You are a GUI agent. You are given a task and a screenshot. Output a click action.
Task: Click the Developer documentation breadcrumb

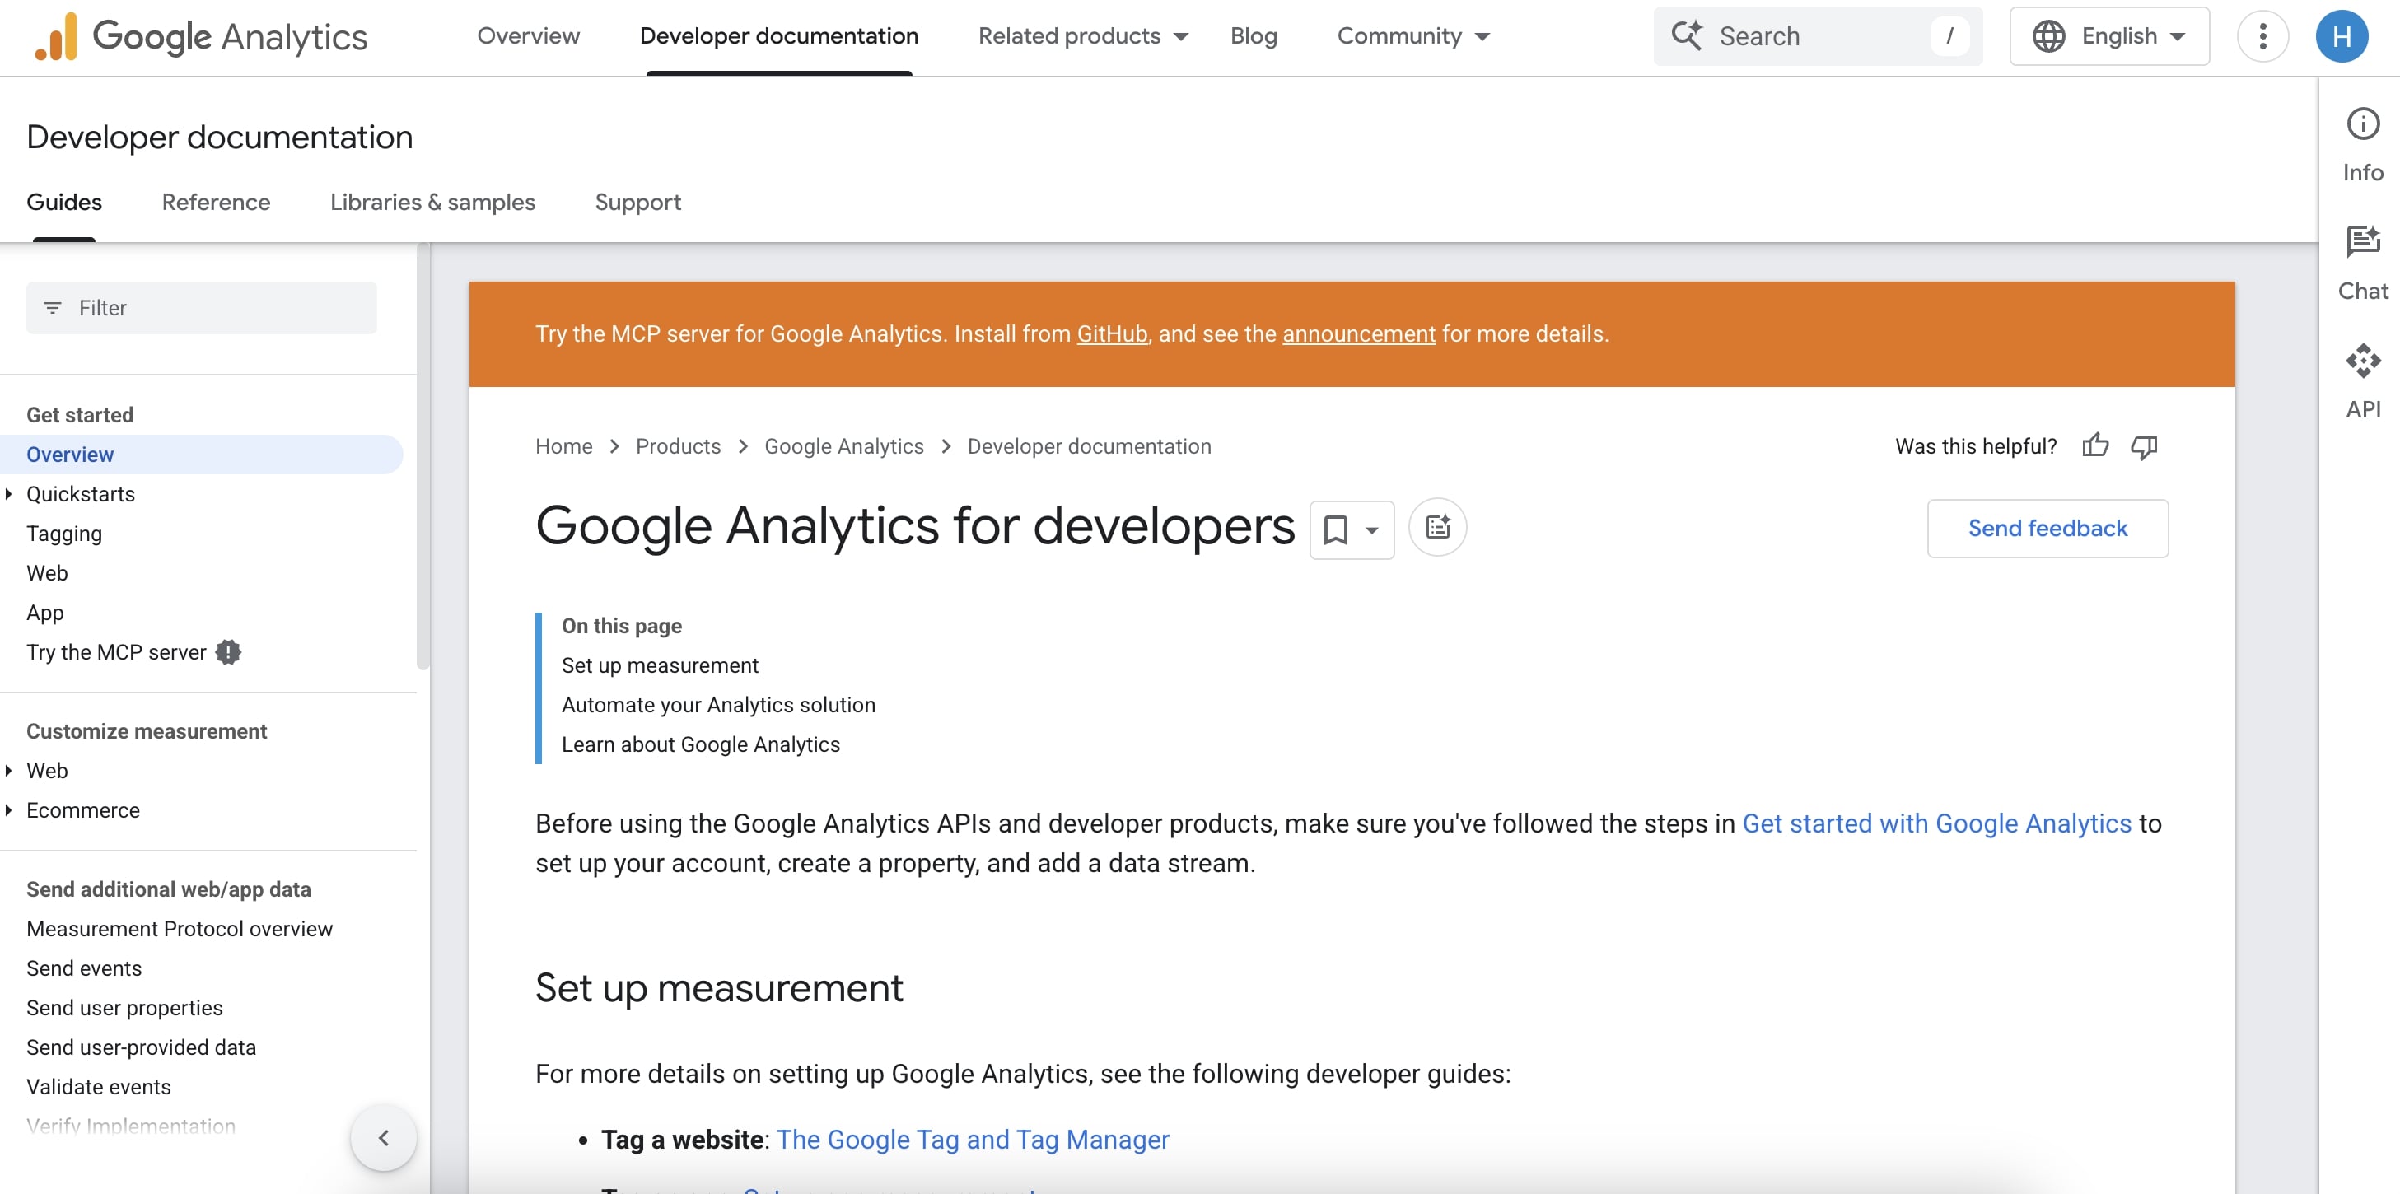[1088, 446]
